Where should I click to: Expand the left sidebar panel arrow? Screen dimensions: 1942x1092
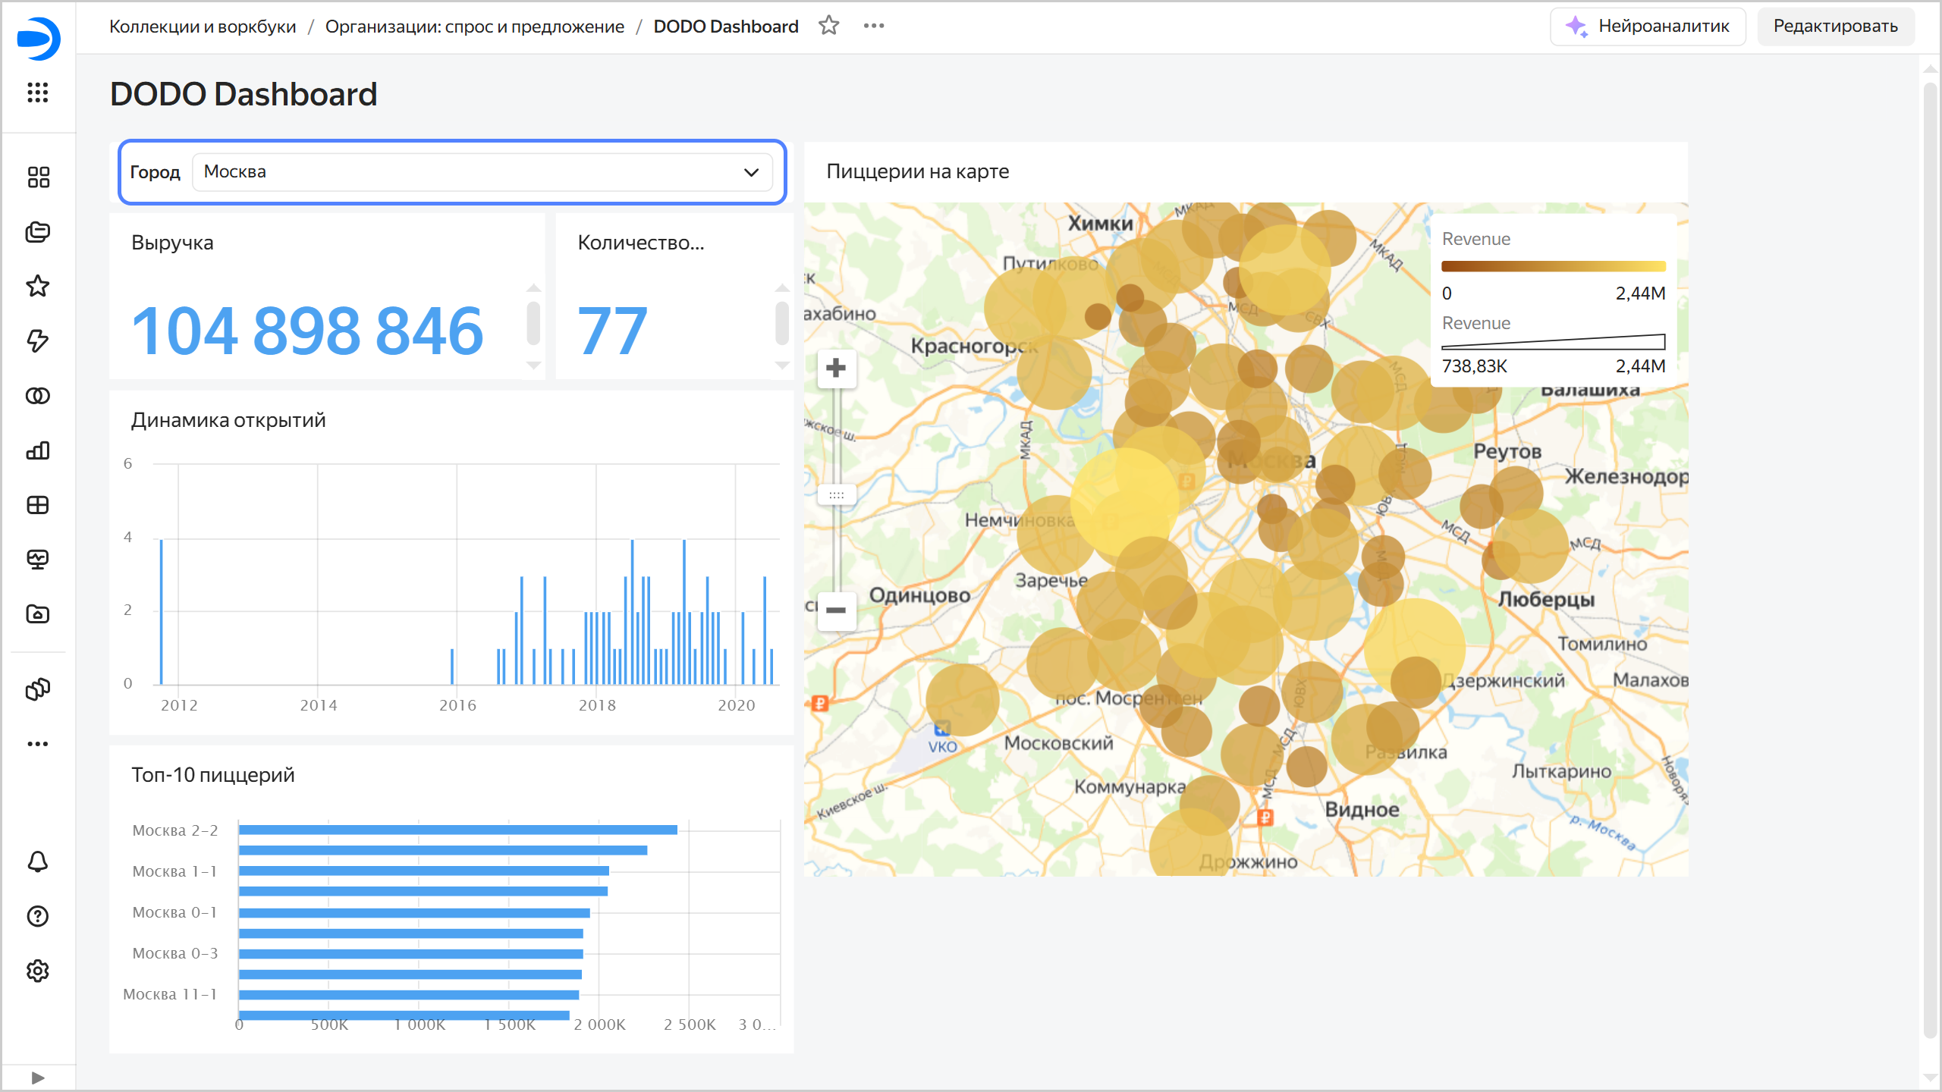coord(38,1078)
